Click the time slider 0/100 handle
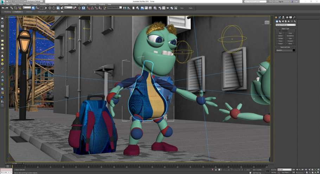The image size is (320, 174). pyautogui.click(x=15, y=163)
